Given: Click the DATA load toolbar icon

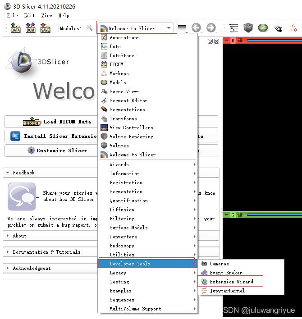Looking at the screenshot, I should [x=15, y=28].
